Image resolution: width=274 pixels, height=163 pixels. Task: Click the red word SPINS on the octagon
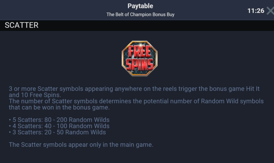pyautogui.click(x=139, y=64)
